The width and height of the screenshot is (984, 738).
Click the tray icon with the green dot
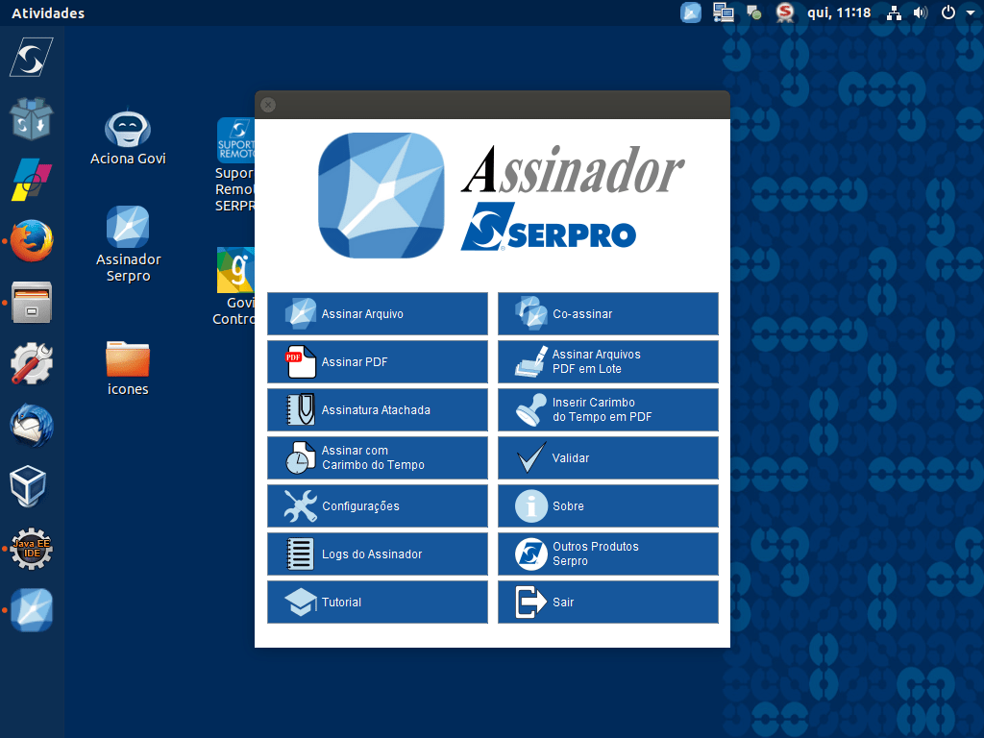coord(754,12)
